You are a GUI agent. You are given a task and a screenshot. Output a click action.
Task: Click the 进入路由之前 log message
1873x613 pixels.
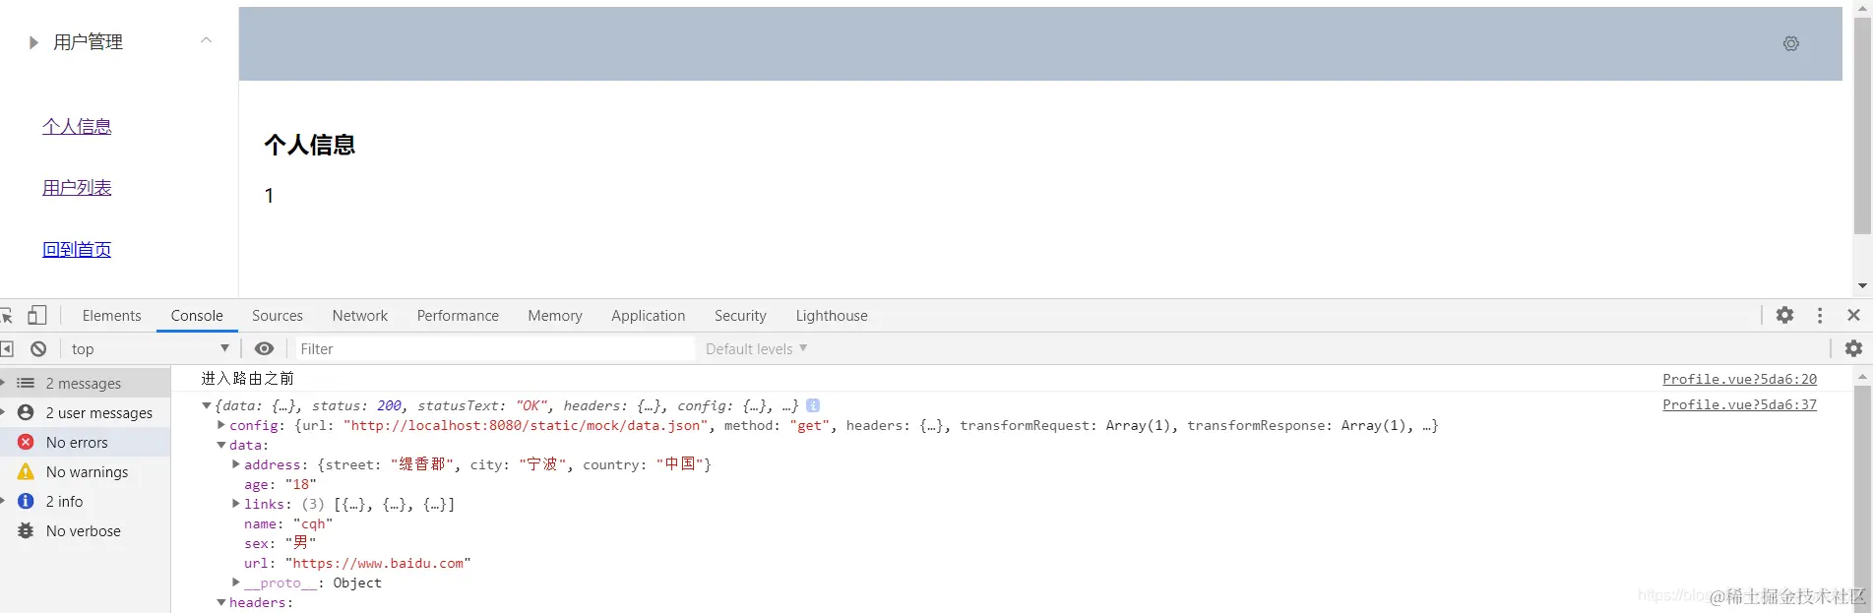pos(248,378)
